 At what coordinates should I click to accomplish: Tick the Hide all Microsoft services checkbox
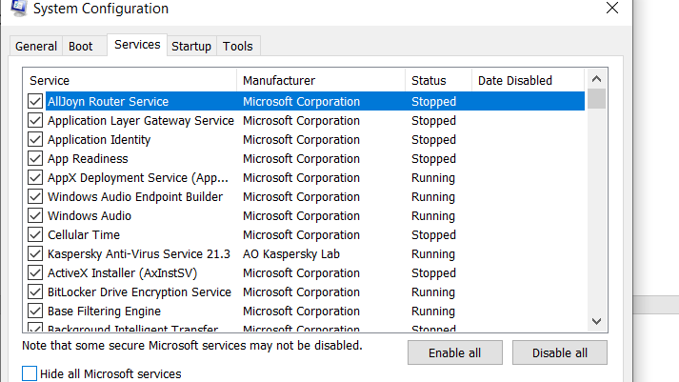click(30, 373)
